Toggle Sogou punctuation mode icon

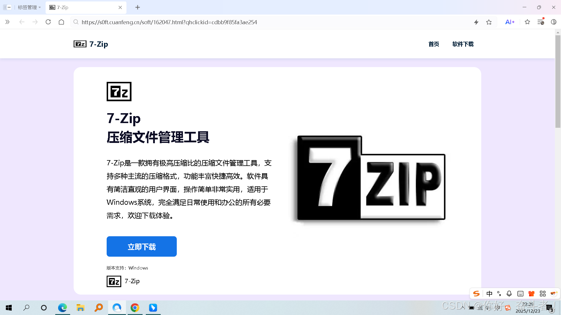pyautogui.click(x=499, y=294)
